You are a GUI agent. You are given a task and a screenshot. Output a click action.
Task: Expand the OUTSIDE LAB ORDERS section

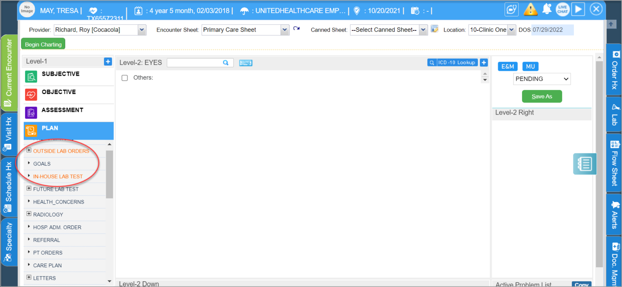tap(28, 151)
